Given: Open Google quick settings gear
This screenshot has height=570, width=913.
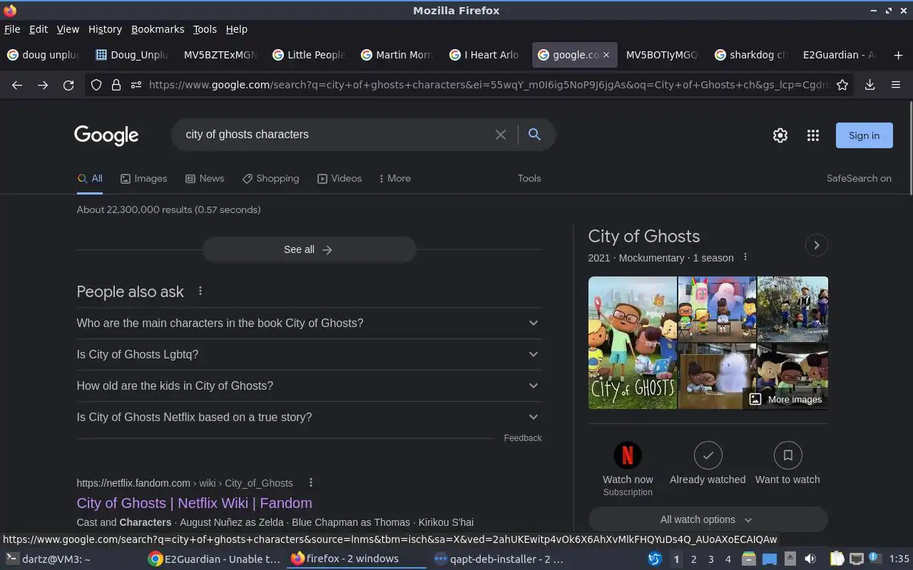Looking at the screenshot, I should pyautogui.click(x=780, y=135).
